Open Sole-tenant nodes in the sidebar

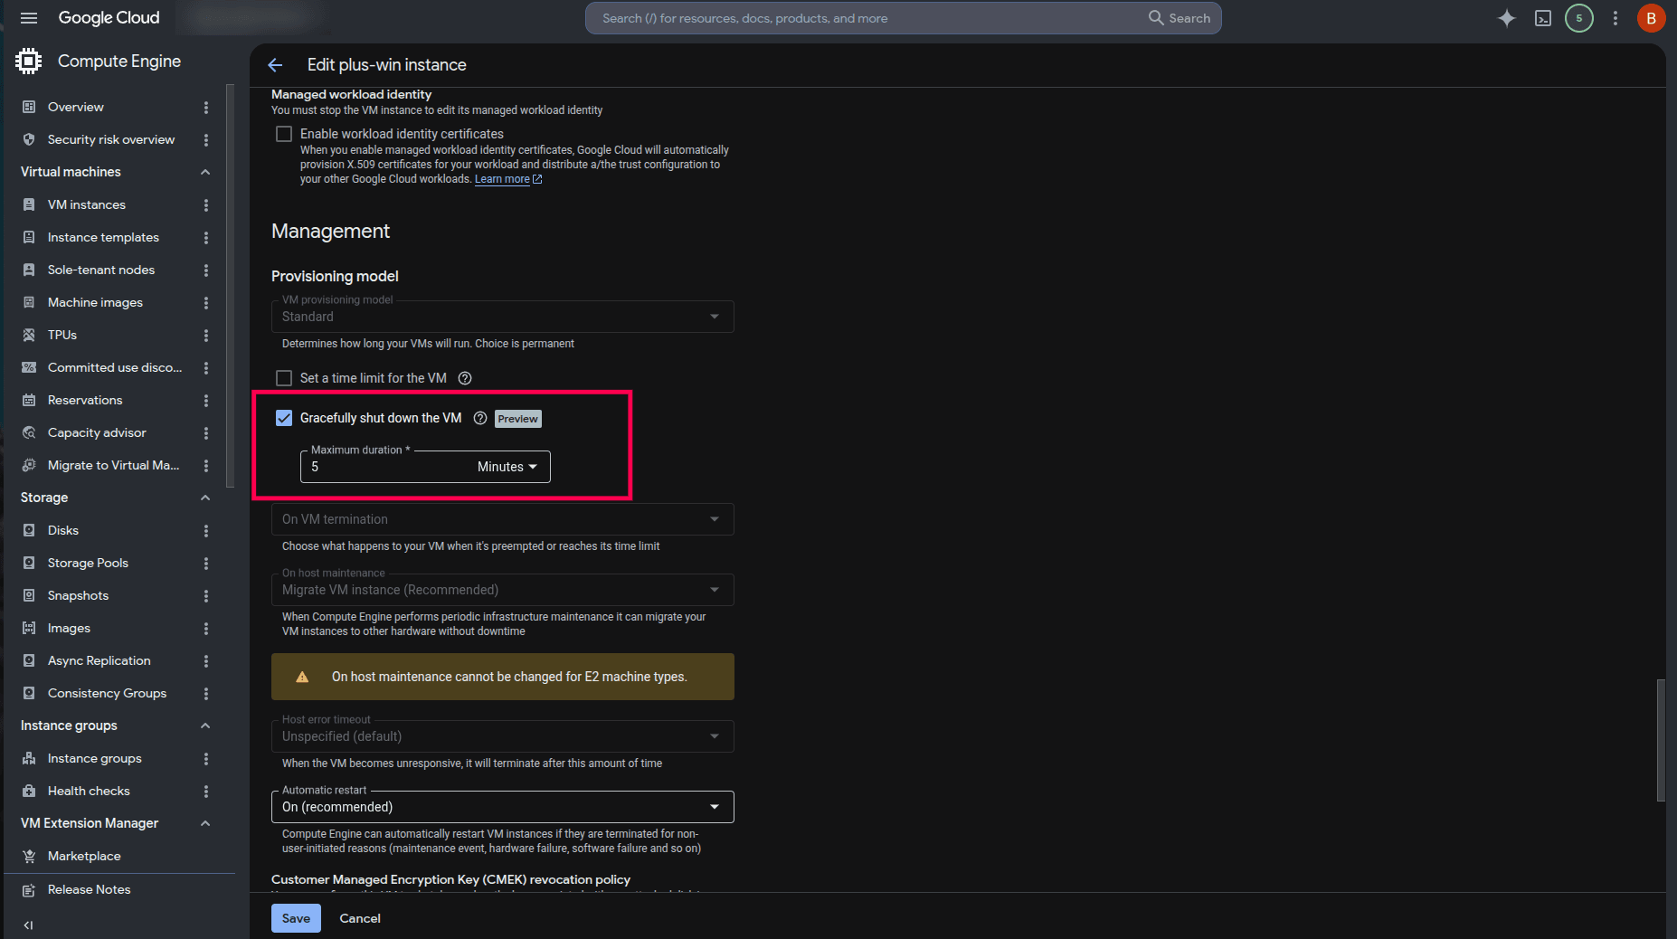point(101,270)
